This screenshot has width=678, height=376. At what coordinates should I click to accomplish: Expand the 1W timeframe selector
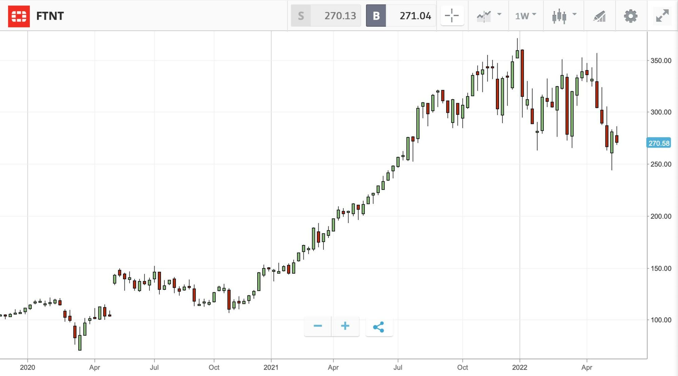pyautogui.click(x=525, y=16)
